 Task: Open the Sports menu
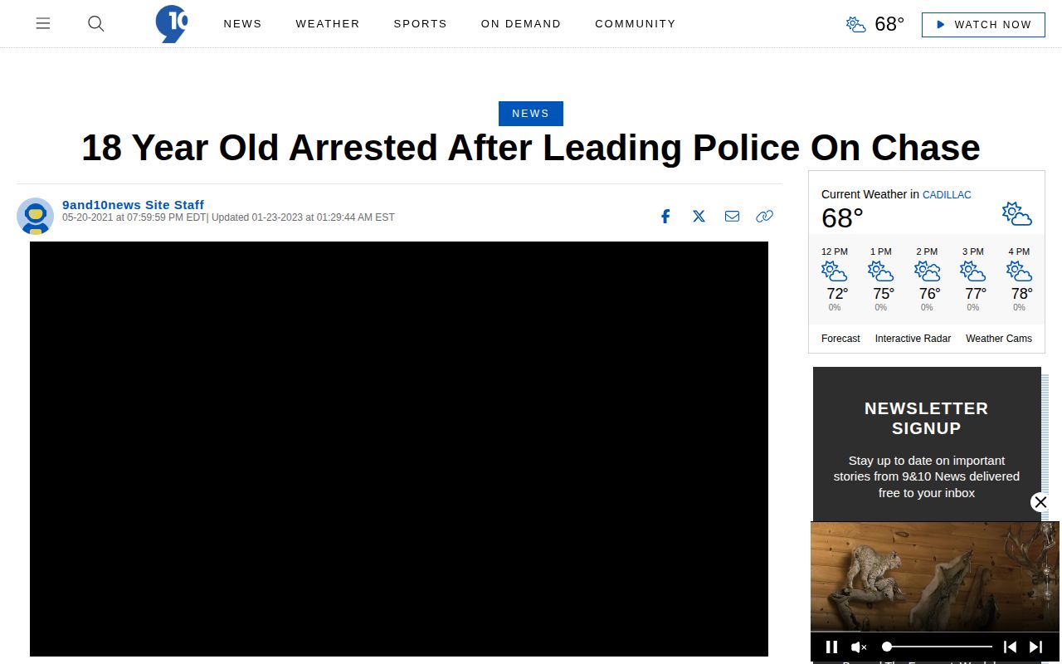click(x=420, y=24)
